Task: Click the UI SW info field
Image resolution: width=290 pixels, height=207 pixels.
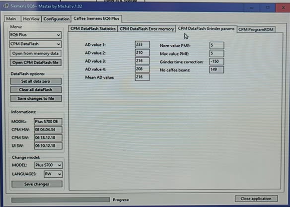Action: [x=48, y=145]
